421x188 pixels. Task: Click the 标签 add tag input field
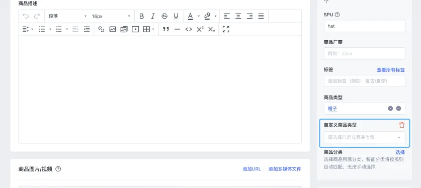click(x=364, y=81)
